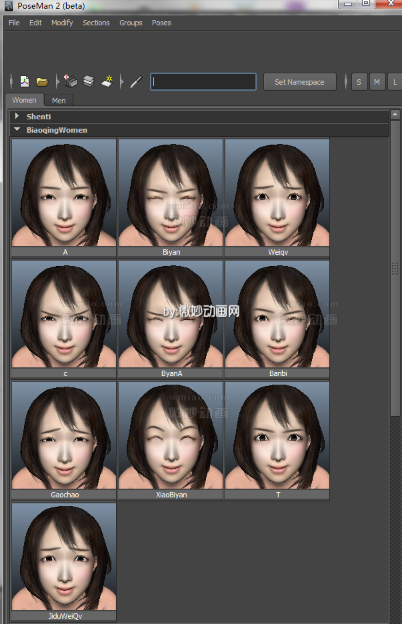This screenshot has height=624, width=402.
Task: Click the stacked layers group icon
Action: click(x=88, y=82)
